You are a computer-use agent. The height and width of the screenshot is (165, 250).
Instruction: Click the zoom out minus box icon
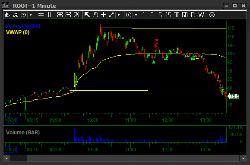click(x=68, y=15)
